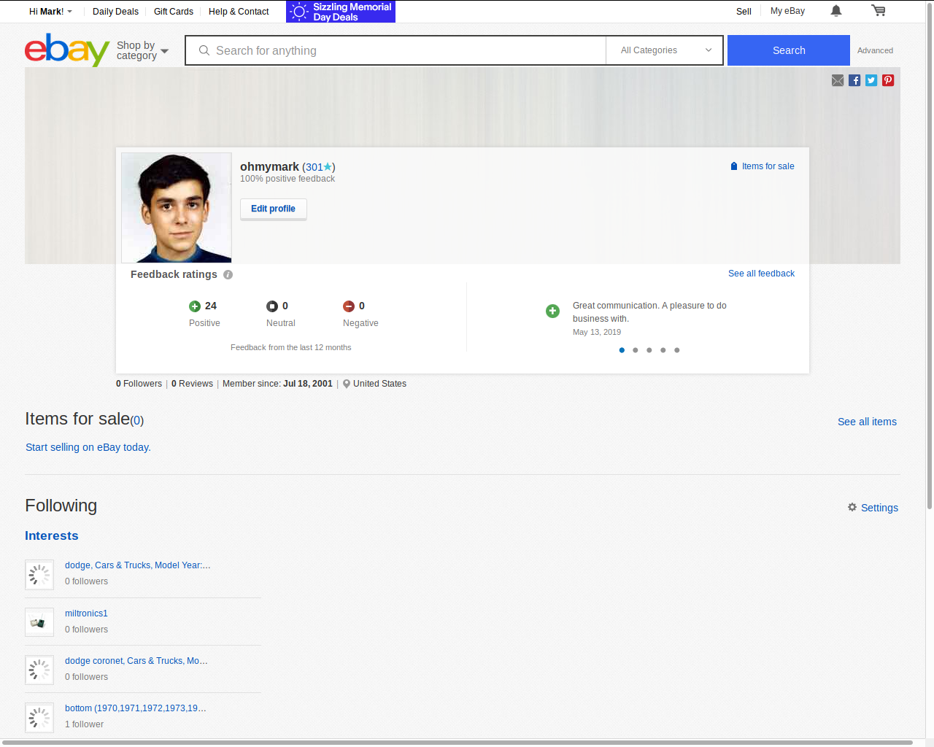Share profile on Twitter icon
The width and height of the screenshot is (934, 747).
click(871, 80)
